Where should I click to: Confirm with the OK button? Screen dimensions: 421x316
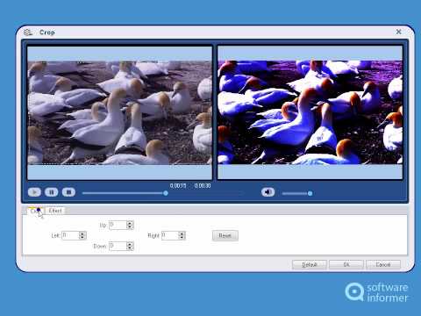coord(346,264)
